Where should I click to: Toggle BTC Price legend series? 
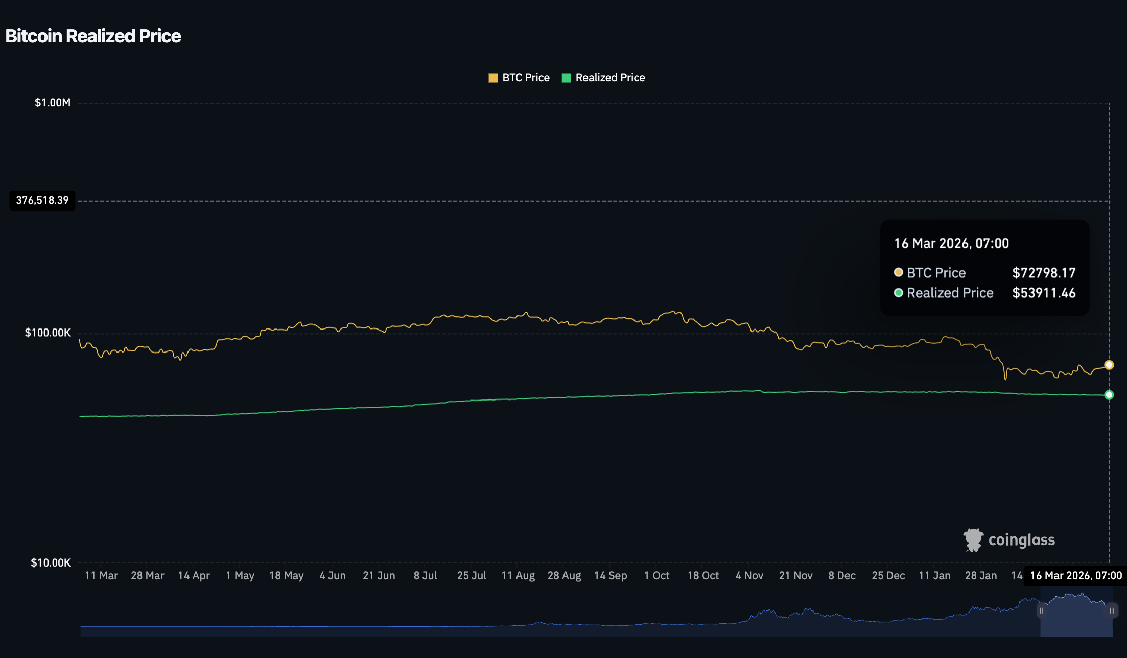click(x=525, y=78)
